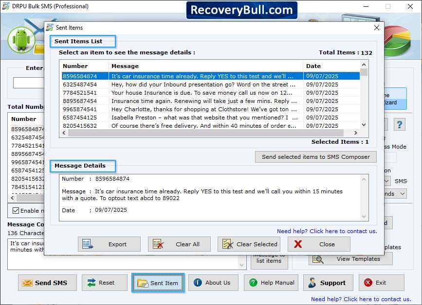Click the message composer scroll down arrow
422x305 pixels.
pyautogui.click(x=242, y=265)
